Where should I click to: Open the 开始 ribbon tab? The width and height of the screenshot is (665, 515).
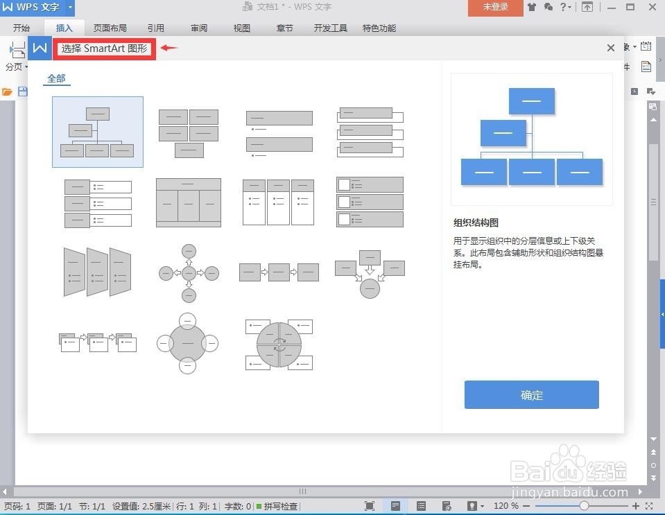click(21, 28)
